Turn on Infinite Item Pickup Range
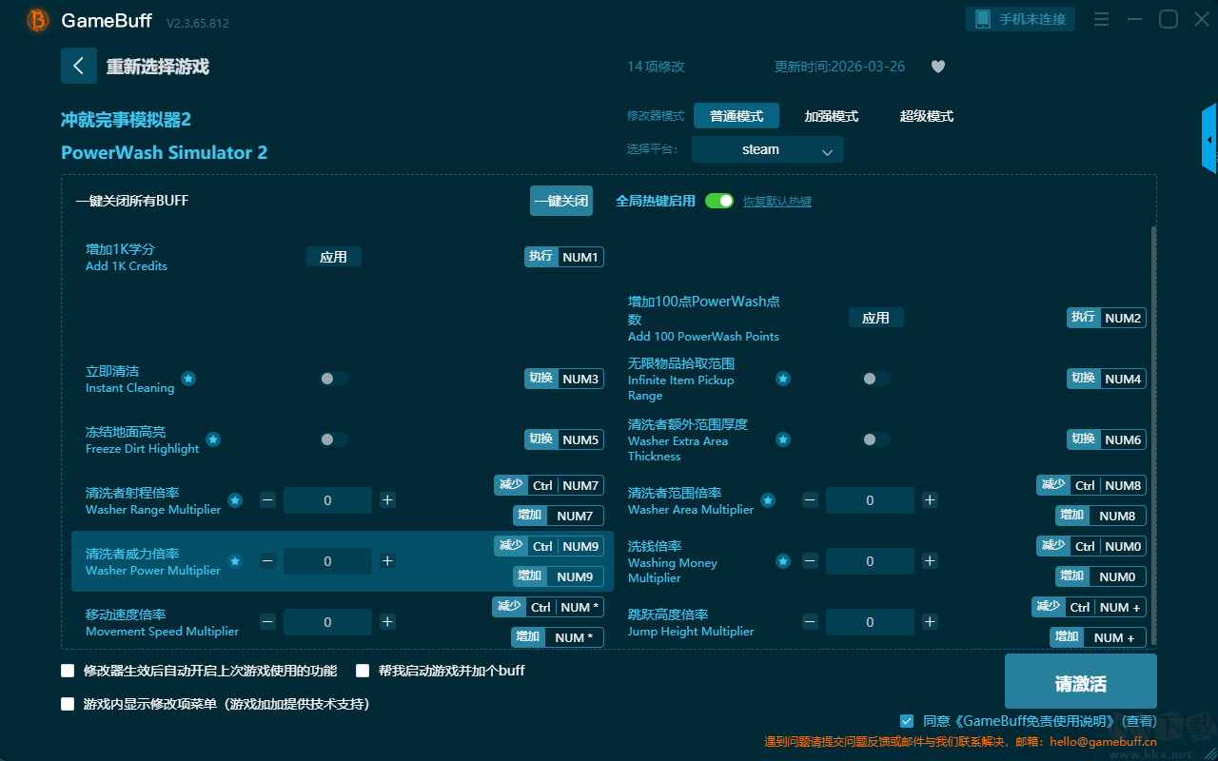This screenshot has width=1218, height=761. click(876, 379)
